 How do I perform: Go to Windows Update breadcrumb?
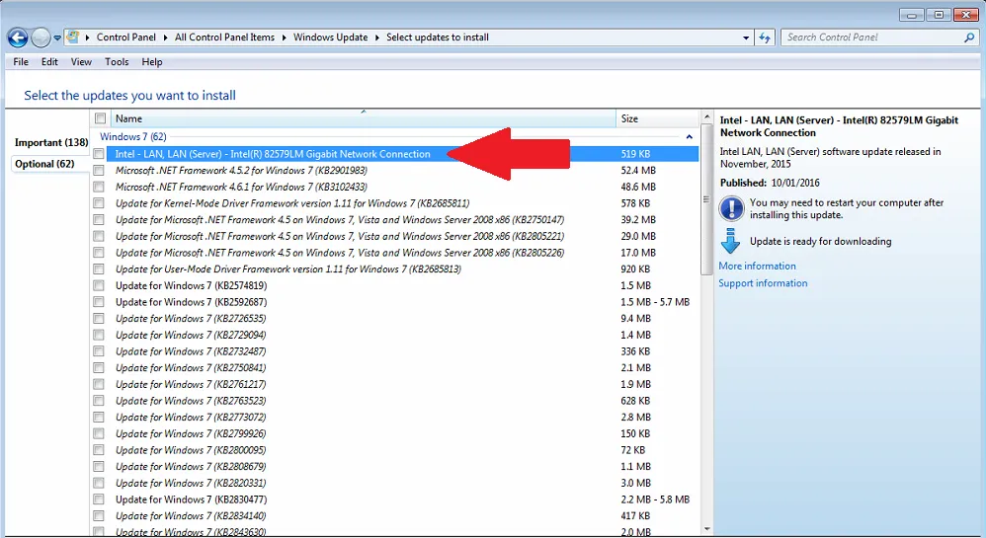point(330,38)
